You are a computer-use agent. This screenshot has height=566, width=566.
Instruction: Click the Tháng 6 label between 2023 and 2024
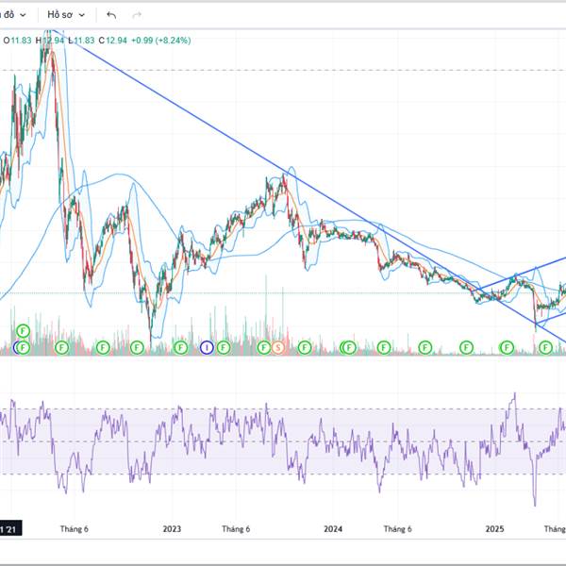(236, 529)
